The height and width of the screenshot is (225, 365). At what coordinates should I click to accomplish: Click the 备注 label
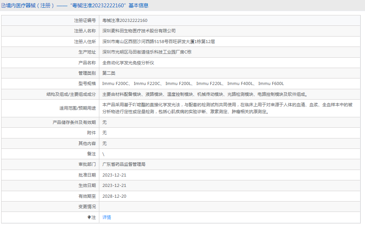click(x=92, y=154)
